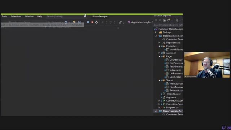Collapse the Properties folder arrow
231x130 pixels.
tap(159, 46)
